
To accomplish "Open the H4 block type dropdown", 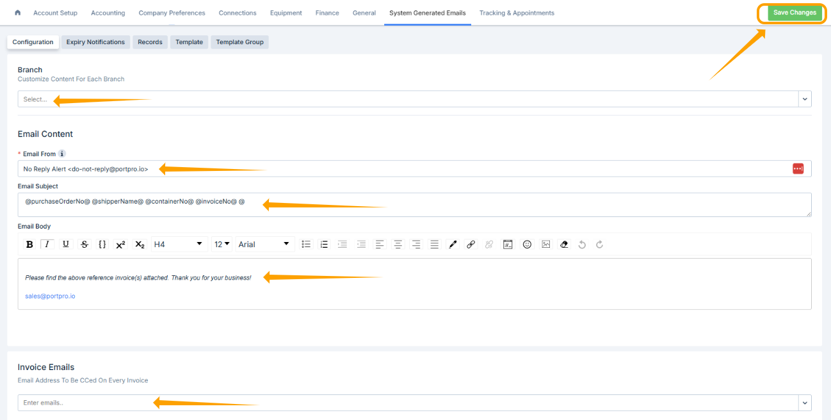I will [x=179, y=245].
